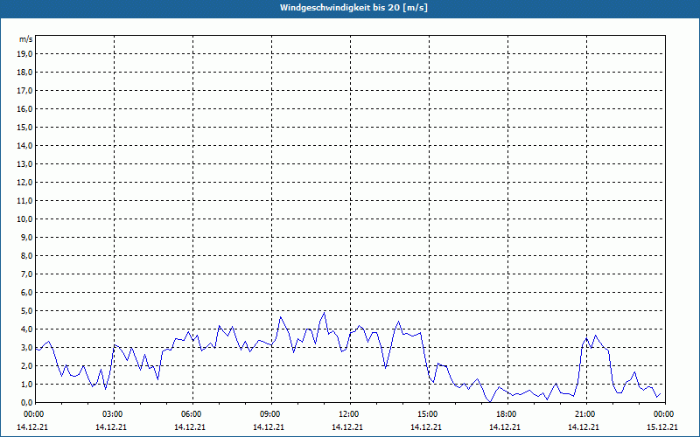Click the 14.12.21 date under 21:00
Screen dimensions: 700x437
point(584,427)
